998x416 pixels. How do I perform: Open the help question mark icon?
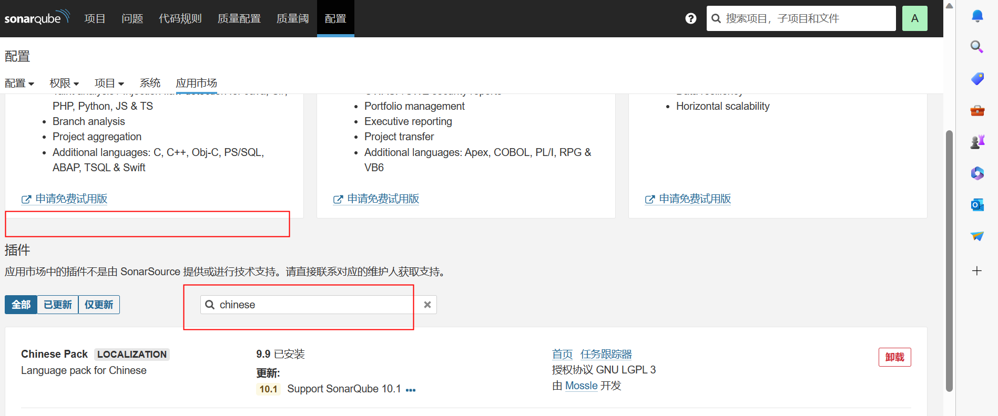pyautogui.click(x=691, y=18)
